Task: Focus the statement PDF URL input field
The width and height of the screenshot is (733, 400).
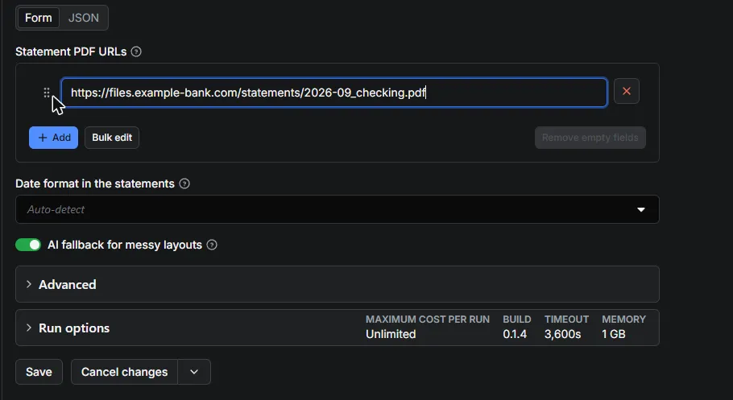Action: click(x=334, y=93)
